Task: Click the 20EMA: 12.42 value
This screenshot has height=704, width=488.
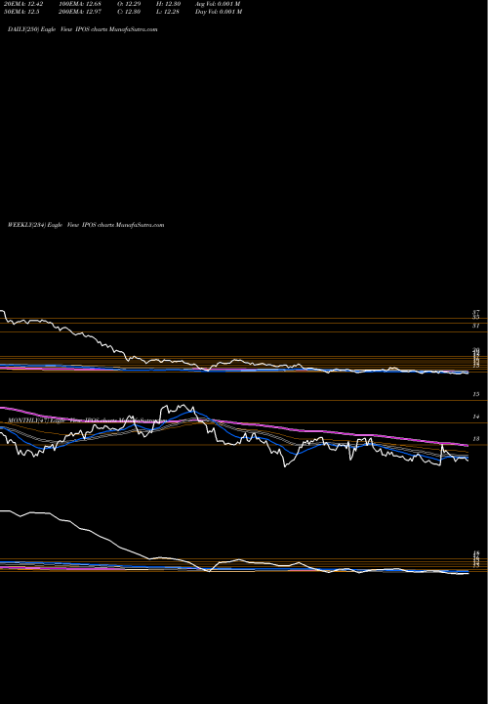Action: pyautogui.click(x=23, y=4)
